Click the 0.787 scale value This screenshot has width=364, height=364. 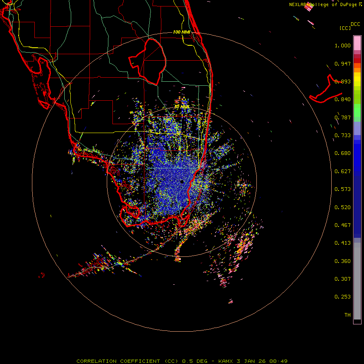[343, 117]
